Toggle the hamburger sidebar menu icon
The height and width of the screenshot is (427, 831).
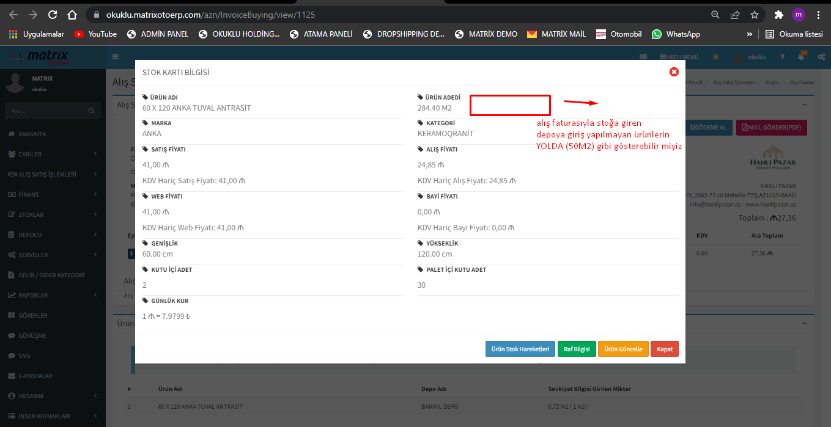(x=116, y=57)
